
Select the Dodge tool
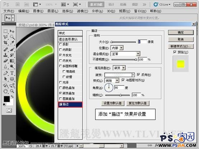point(12,66)
